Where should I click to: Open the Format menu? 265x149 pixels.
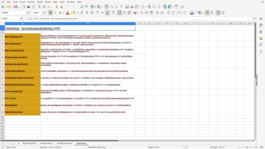[x=31, y=2]
